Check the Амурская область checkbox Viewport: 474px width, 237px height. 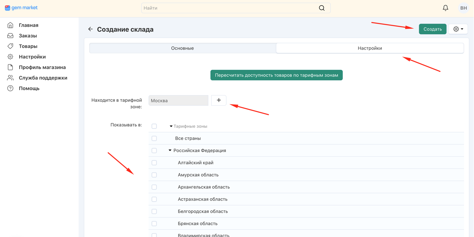click(154, 175)
